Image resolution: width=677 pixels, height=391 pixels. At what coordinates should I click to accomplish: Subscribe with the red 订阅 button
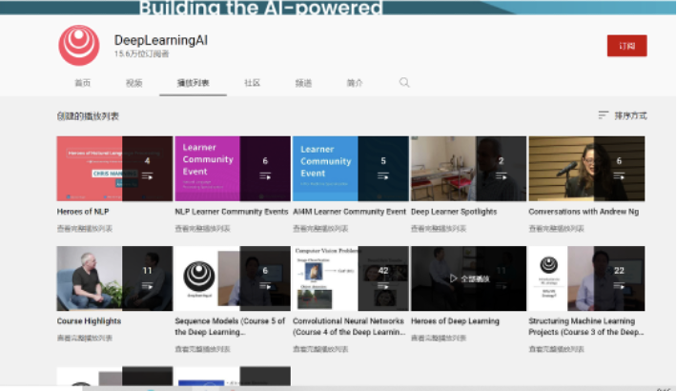click(x=626, y=46)
